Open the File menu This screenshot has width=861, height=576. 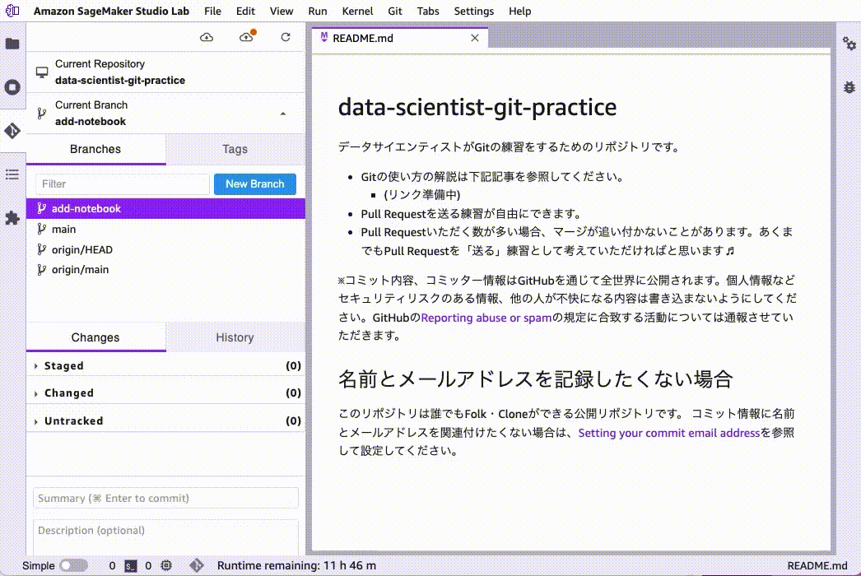[212, 11]
